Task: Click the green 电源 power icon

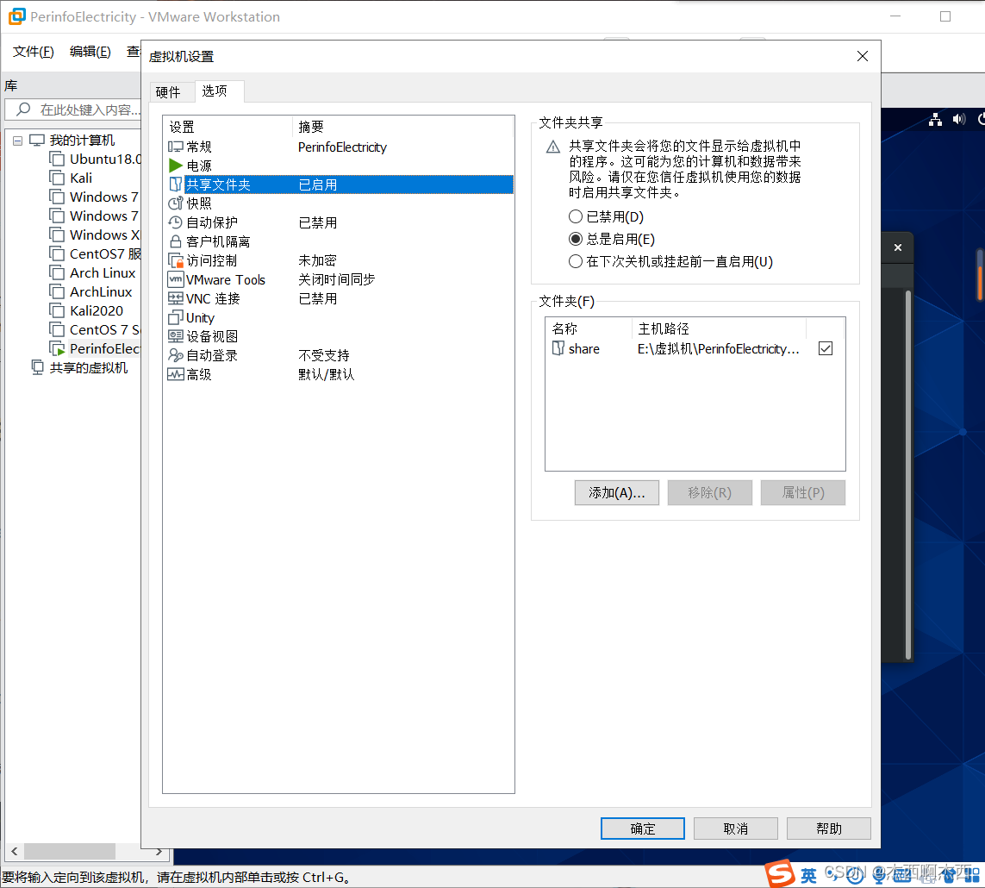Action: 175,166
